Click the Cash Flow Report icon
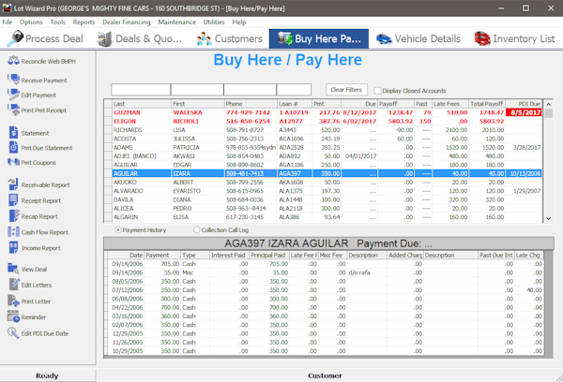563x382 pixels. tap(11, 231)
